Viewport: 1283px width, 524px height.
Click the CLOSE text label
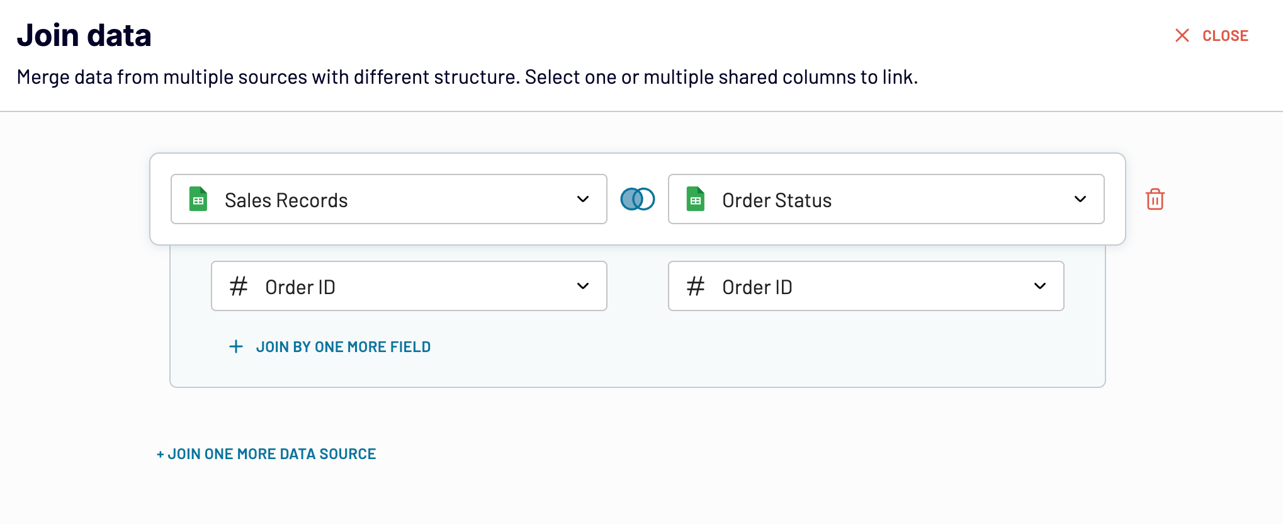click(1225, 36)
